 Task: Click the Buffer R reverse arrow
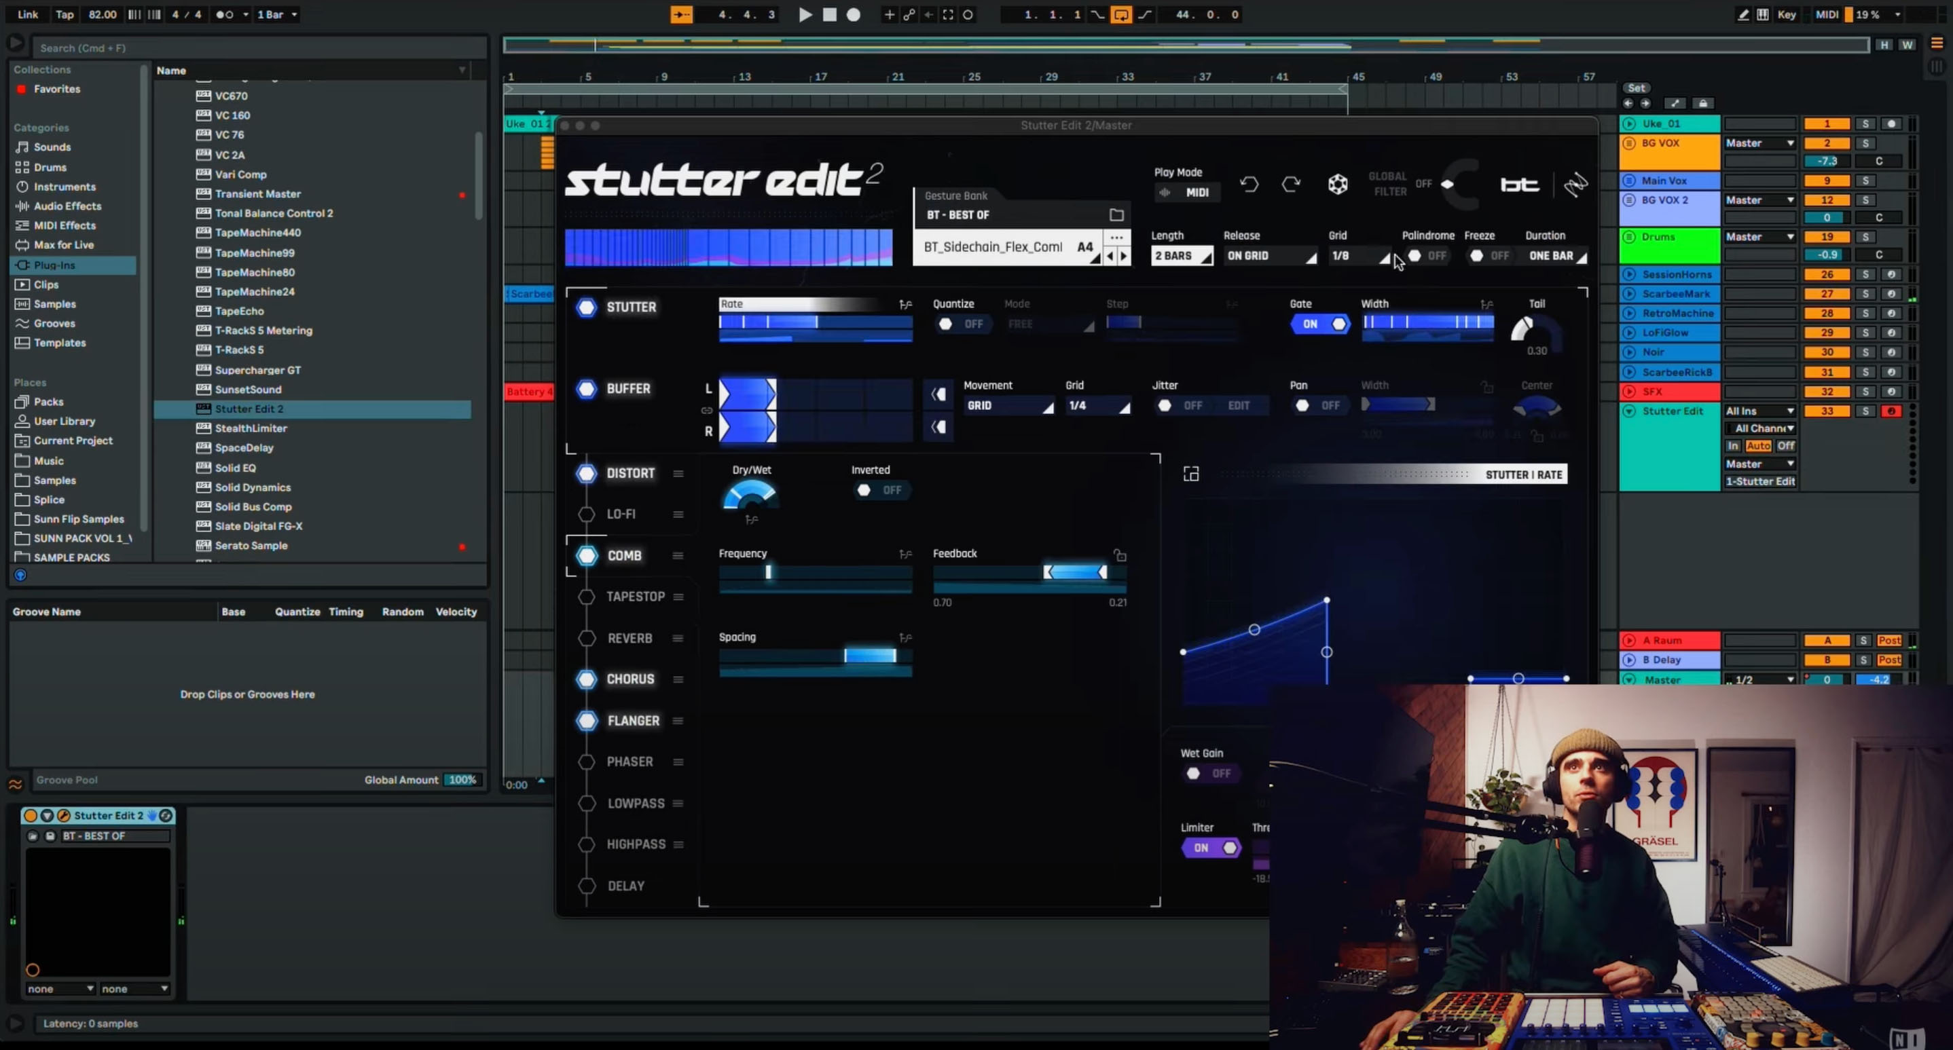coord(938,428)
